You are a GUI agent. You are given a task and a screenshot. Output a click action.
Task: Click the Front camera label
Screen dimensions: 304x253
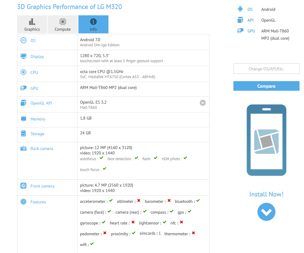[x=42, y=186]
